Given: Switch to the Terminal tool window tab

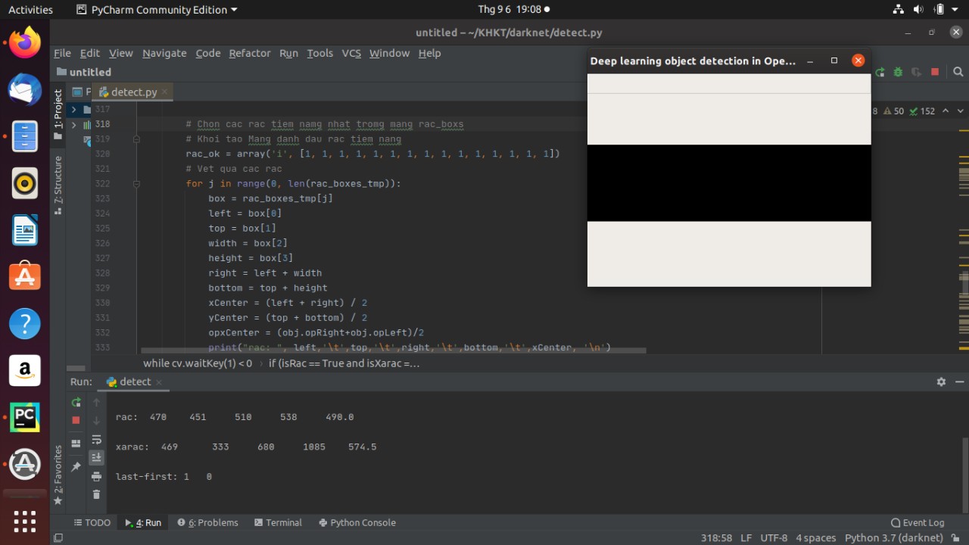Looking at the screenshot, I should pos(278,522).
